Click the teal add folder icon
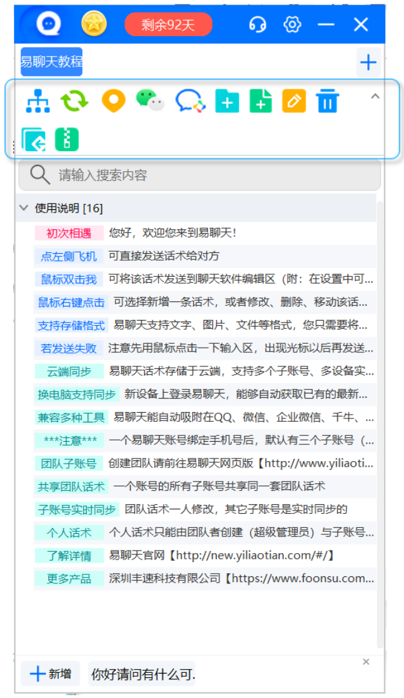The width and height of the screenshot is (404, 698). coord(227,101)
